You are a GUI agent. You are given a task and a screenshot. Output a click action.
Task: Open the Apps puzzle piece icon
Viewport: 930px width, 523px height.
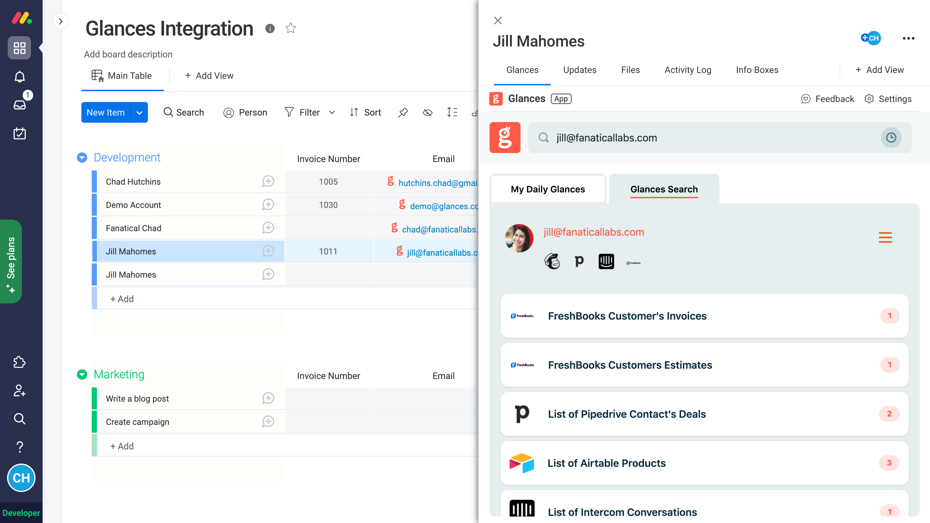(x=19, y=362)
